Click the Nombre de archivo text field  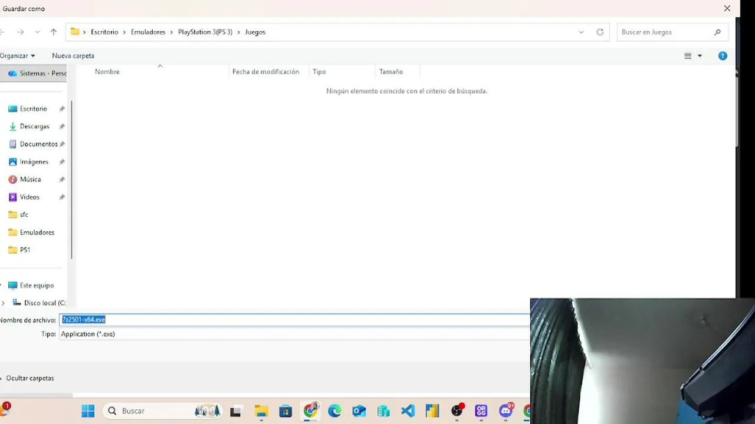tap(295, 319)
